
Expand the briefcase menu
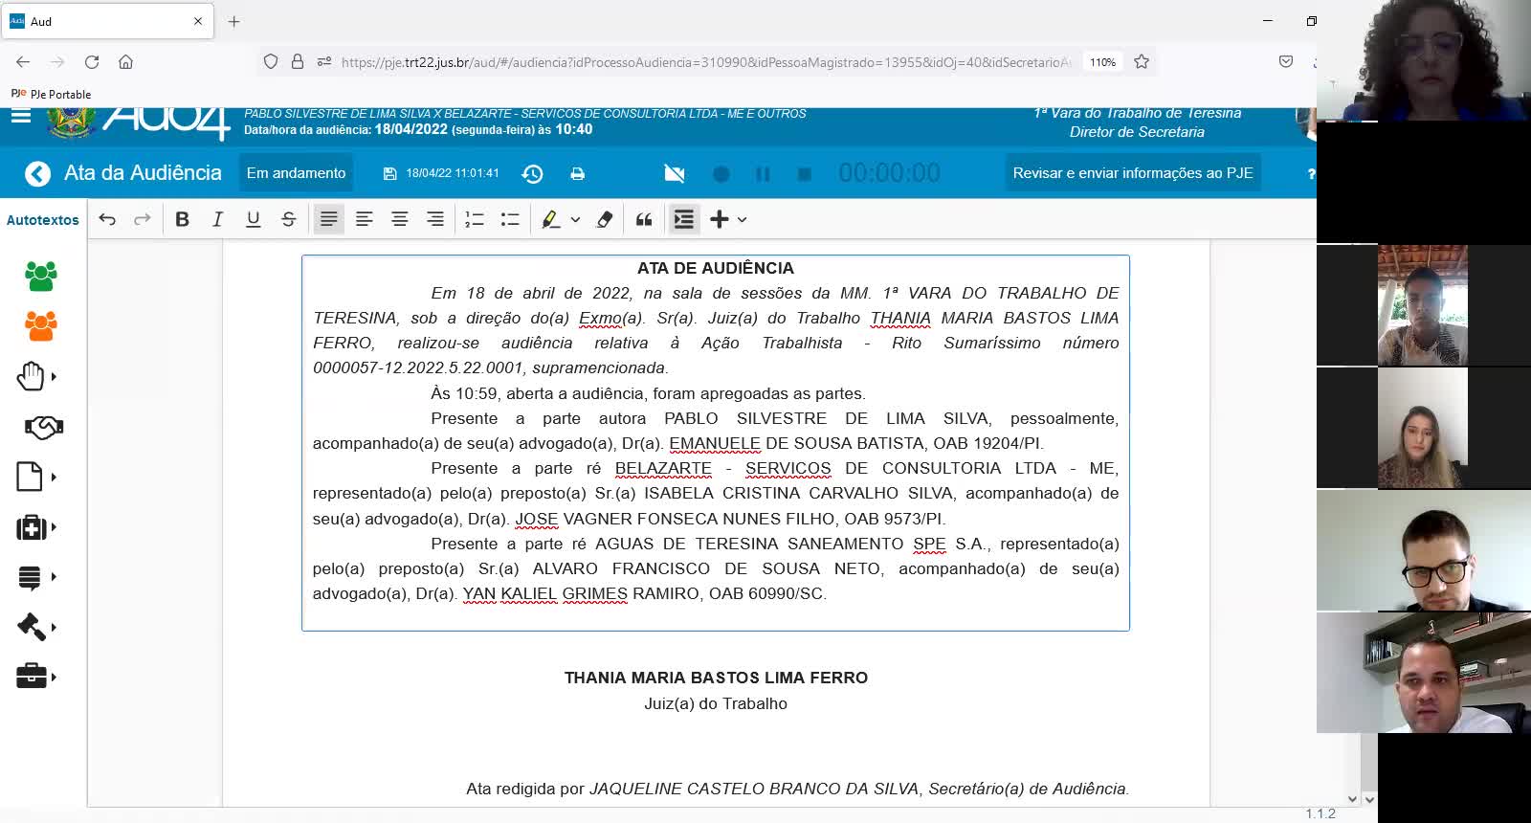(x=36, y=677)
